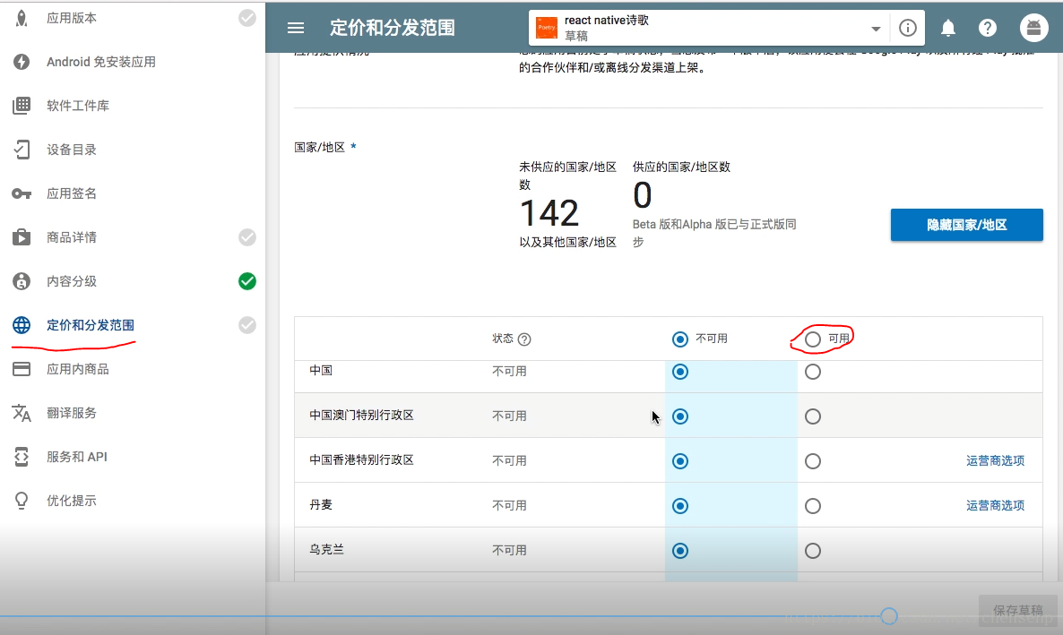Screen dimensions: 1063x635
Task: Open 服务和 API in the sidebar
Action: click(76, 457)
